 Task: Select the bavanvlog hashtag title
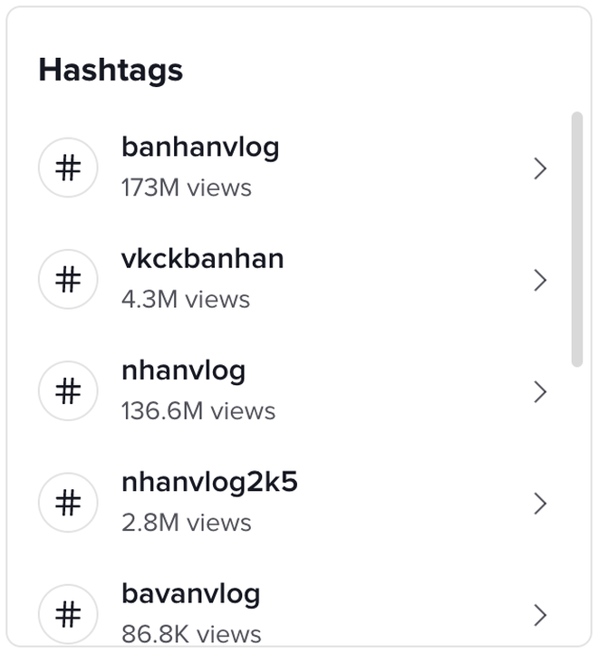[x=191, y=595]
